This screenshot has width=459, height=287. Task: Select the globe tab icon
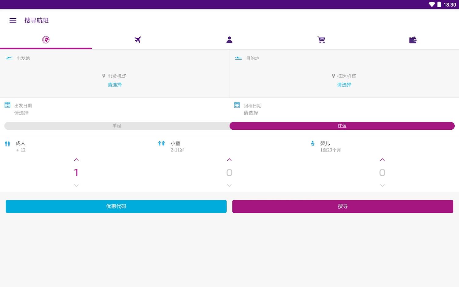[x=46, y=39]
